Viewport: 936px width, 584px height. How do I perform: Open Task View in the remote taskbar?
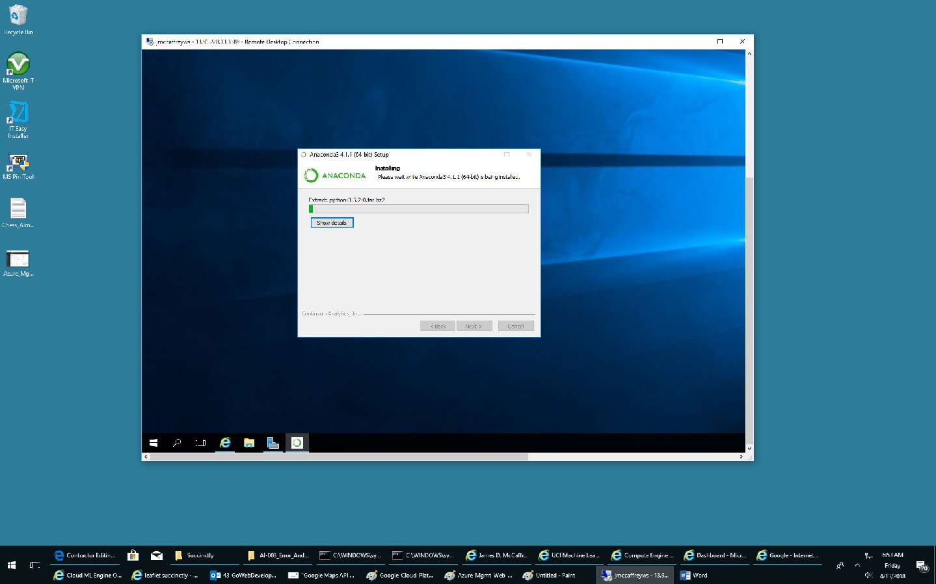click(x=201, y=443)
